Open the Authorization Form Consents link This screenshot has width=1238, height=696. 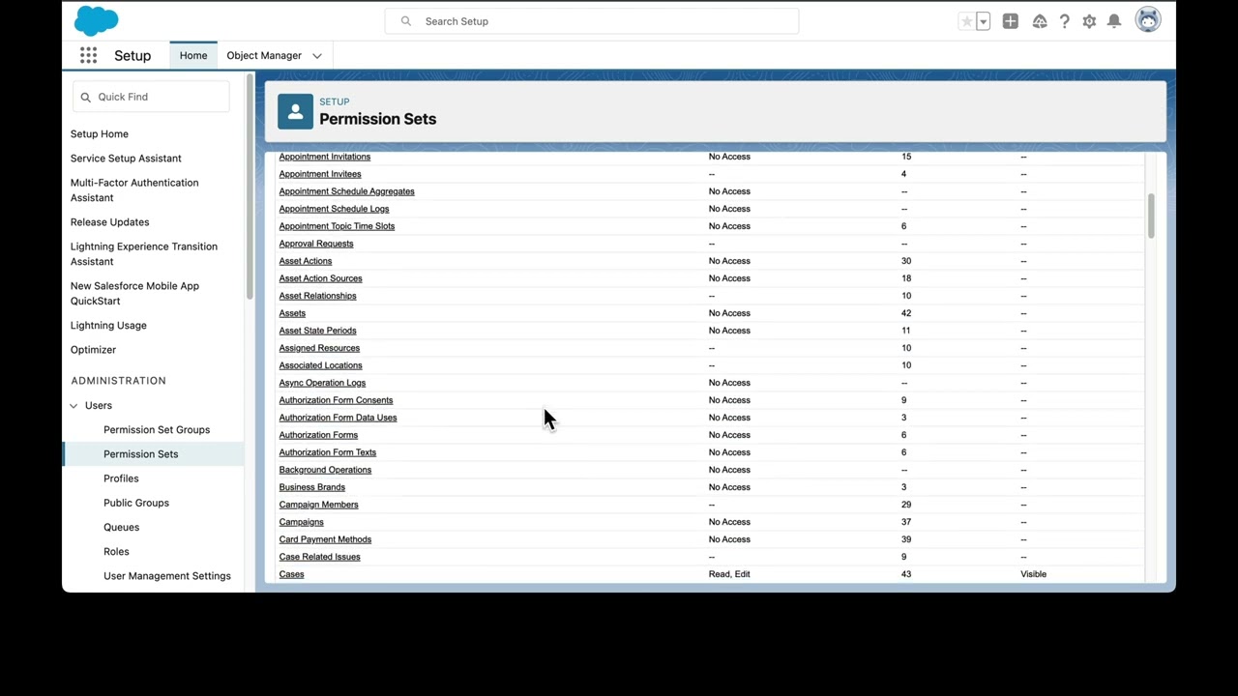(337, 400)
